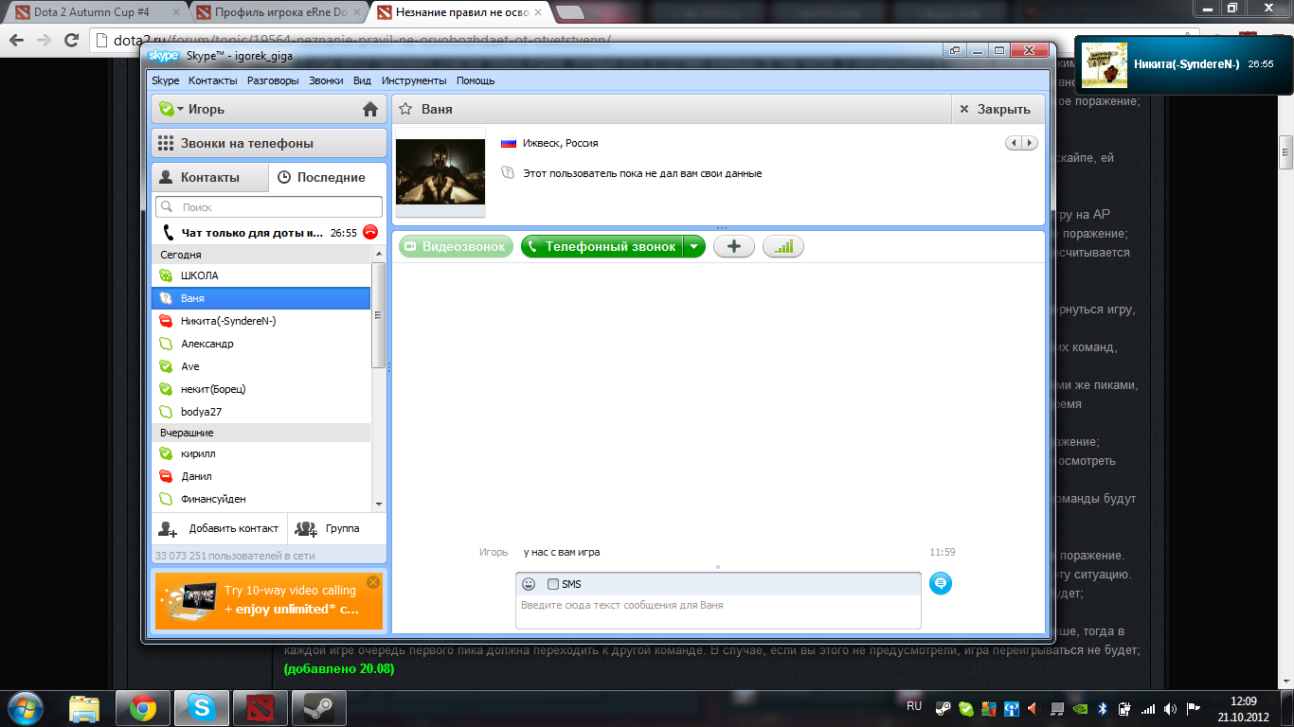Click the profile info arrows toggle
This screenshot has height=727, width=1294.
point(1021,143)
